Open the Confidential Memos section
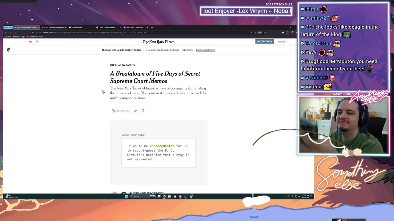The image size is (394, 221). (x=206, y=50)
